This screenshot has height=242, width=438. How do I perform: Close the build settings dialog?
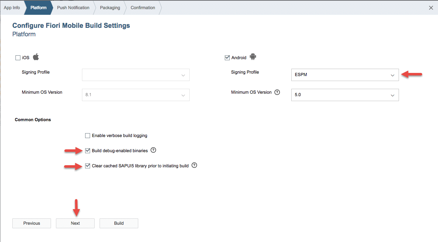[x=431, y=8]
